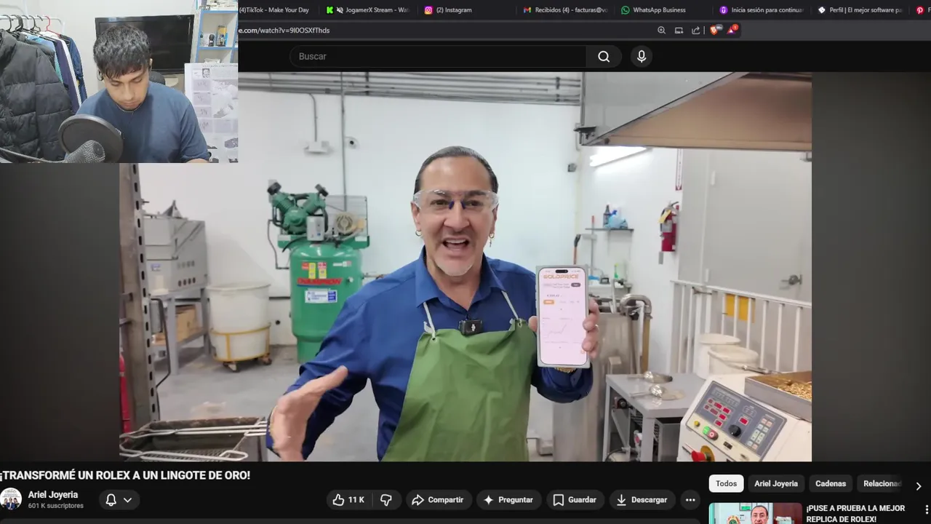Like the video with thumbs up

[348, 500]
